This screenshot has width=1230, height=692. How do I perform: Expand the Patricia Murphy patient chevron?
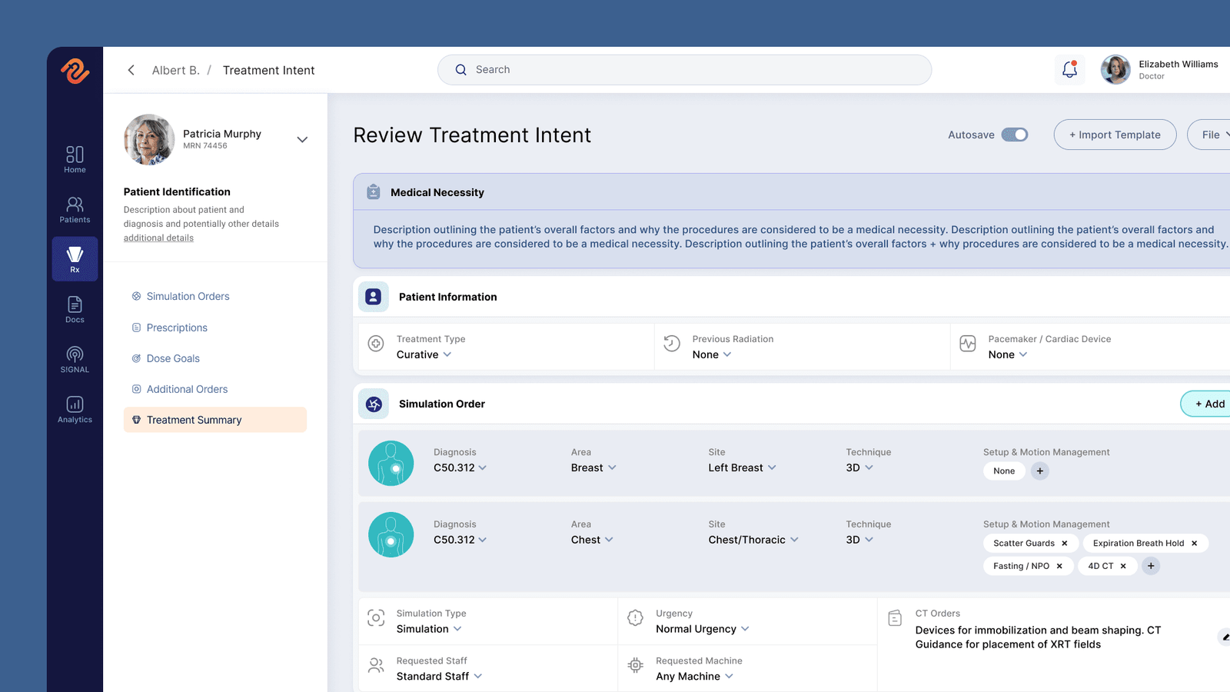tap(302, 139)
